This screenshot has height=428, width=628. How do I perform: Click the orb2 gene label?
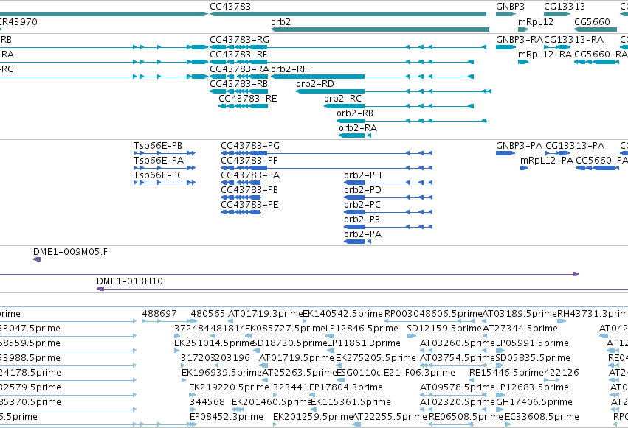[280, 22]
